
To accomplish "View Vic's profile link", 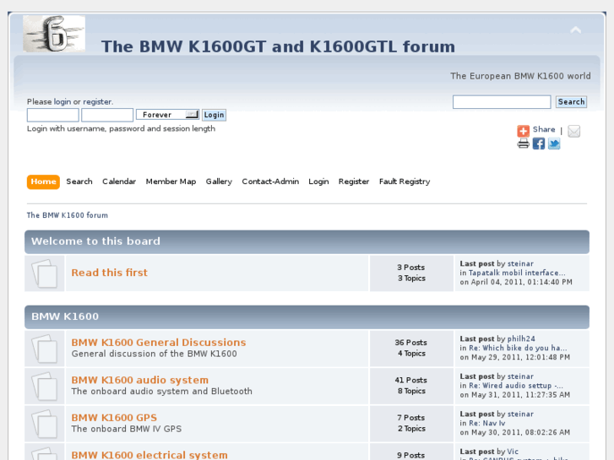I will tap(513, 452).
